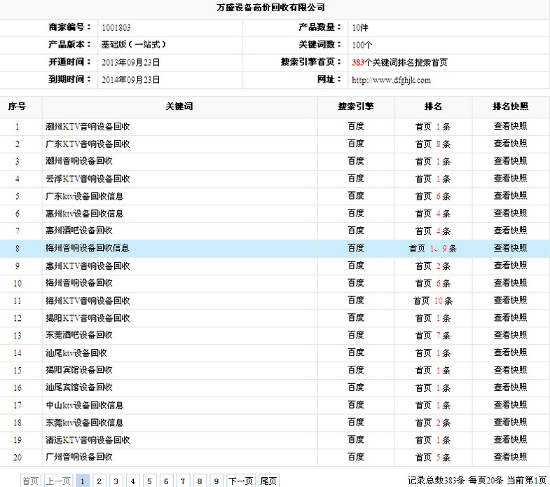
Task: View snapshot for 东莞ktv设备回收信息
Action: (510, 423)
